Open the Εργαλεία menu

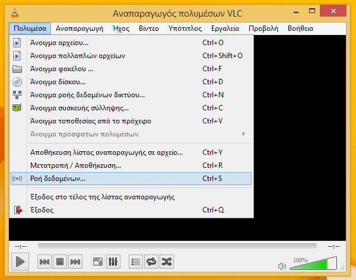(225, 28)
